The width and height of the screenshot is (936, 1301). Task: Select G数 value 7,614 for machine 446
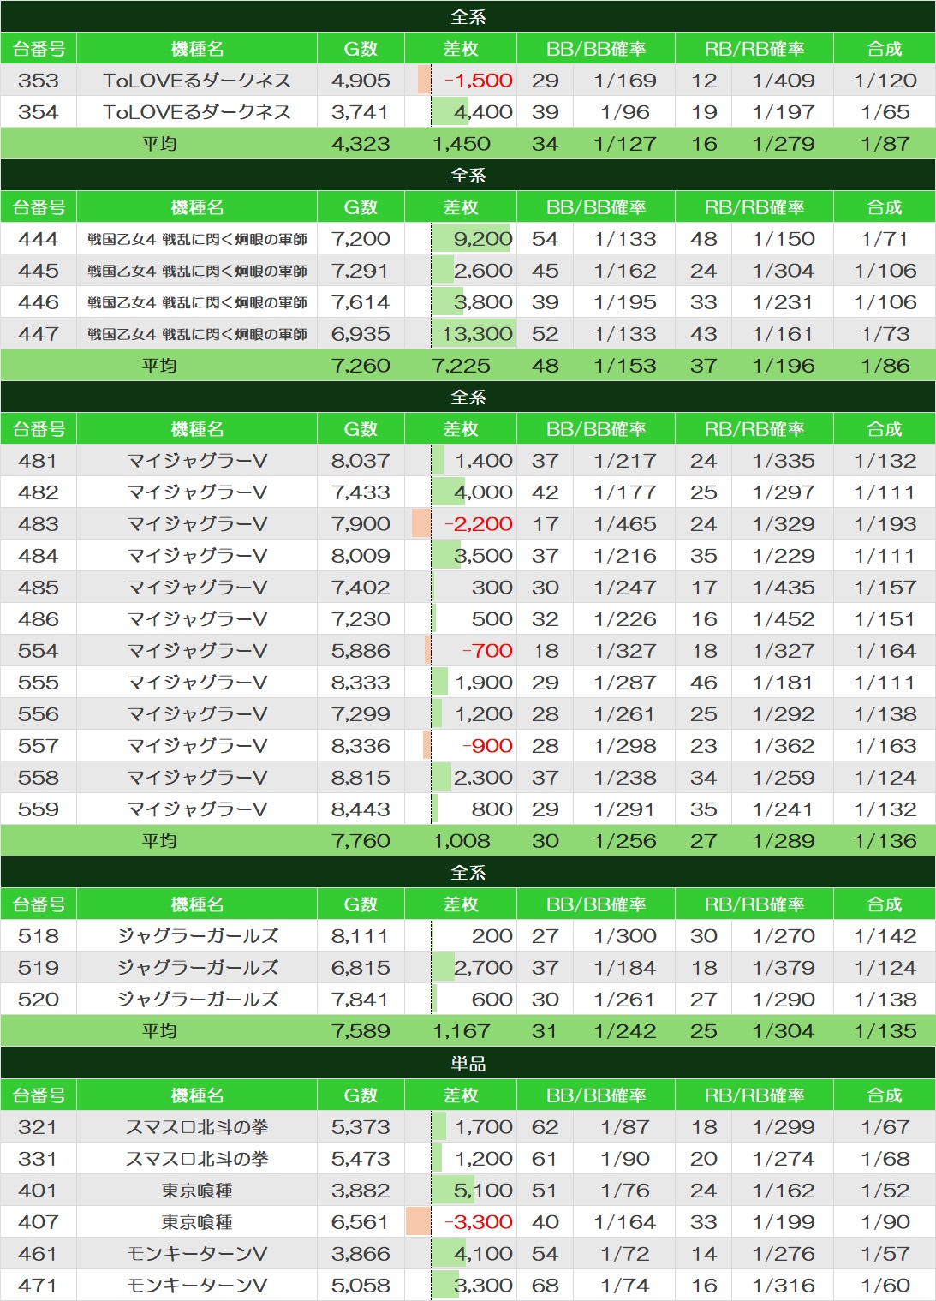[x=361, y=302]
